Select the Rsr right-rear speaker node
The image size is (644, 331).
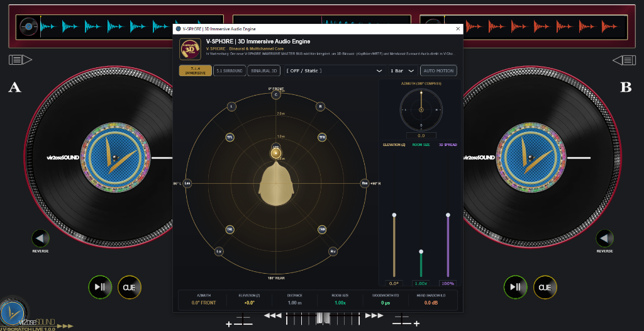pyautogui.click(x=333, y=252)
